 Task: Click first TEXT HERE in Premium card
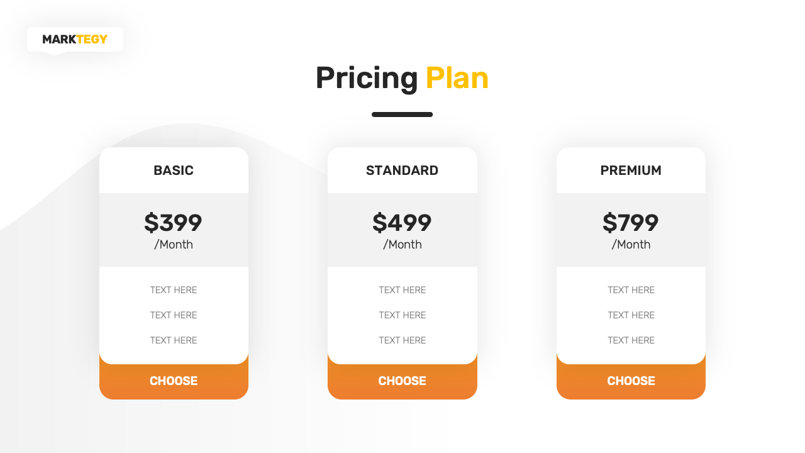tap(631, 290)
